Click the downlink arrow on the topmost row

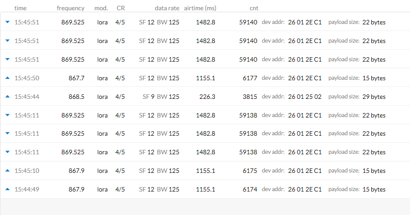click(7, 22)
